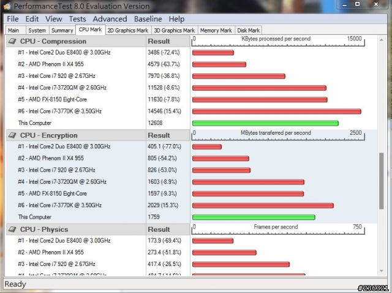Switch to the Disk Mark tab
Screen dimensions: 392x293
tap(248, 30)
